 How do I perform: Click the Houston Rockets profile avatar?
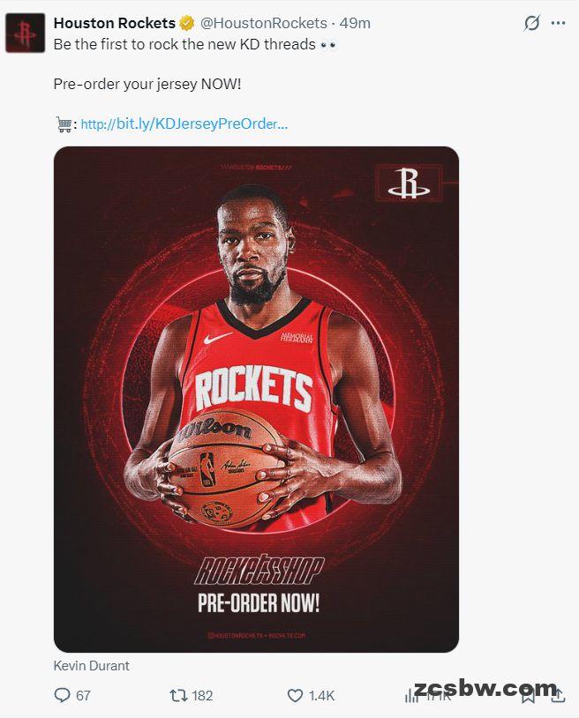click(x=26, y=33)
